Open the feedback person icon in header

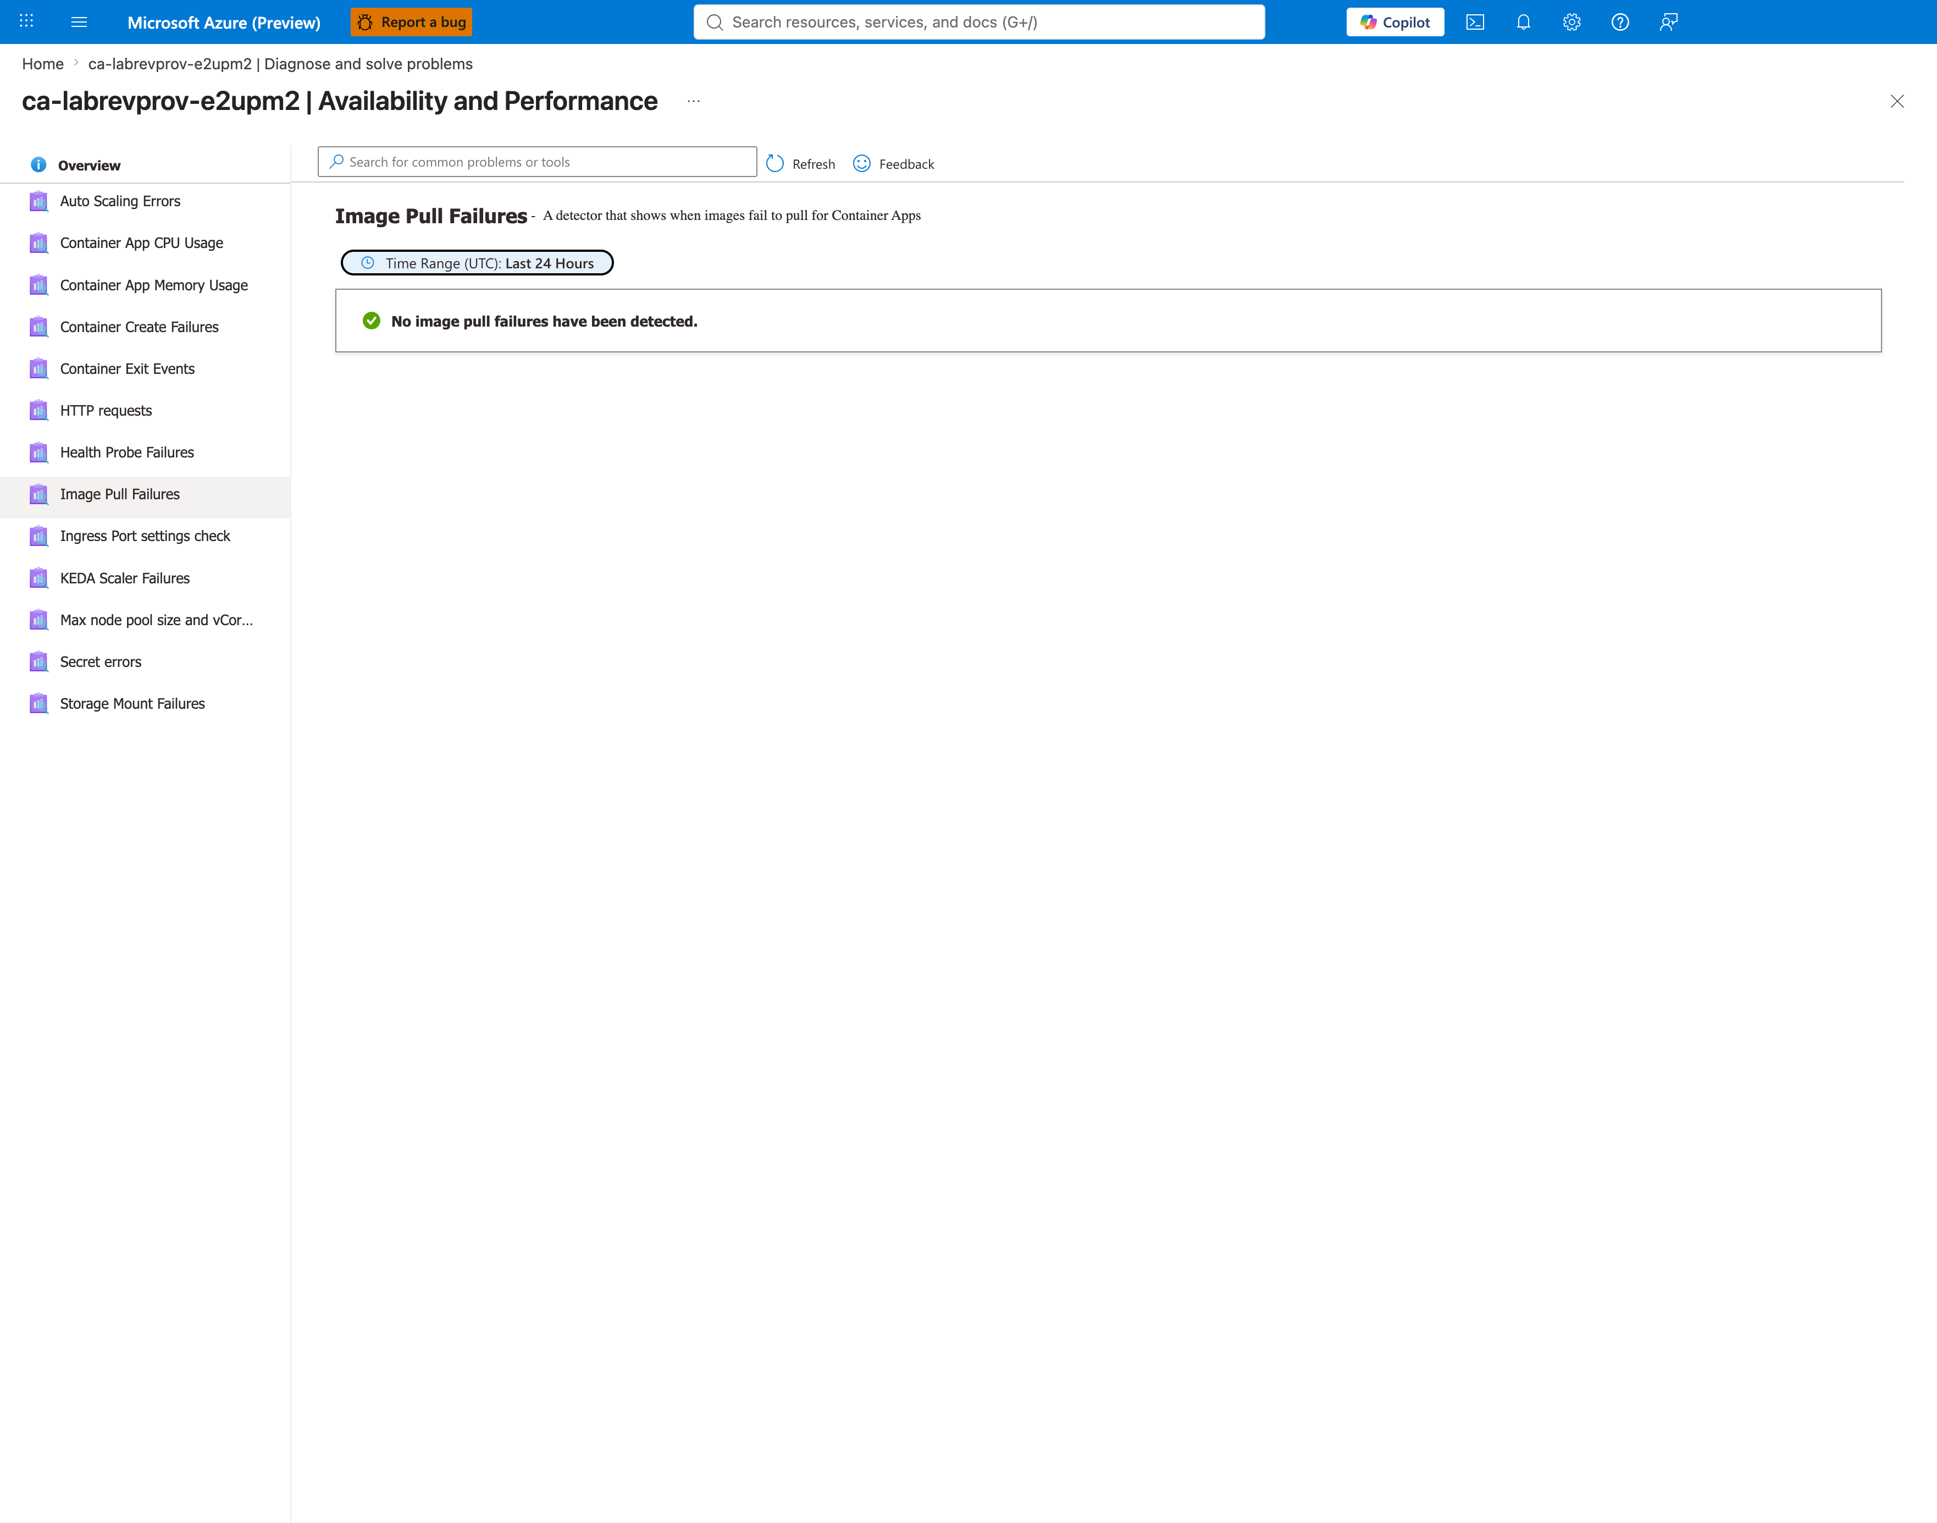[x=1669, y=23]
